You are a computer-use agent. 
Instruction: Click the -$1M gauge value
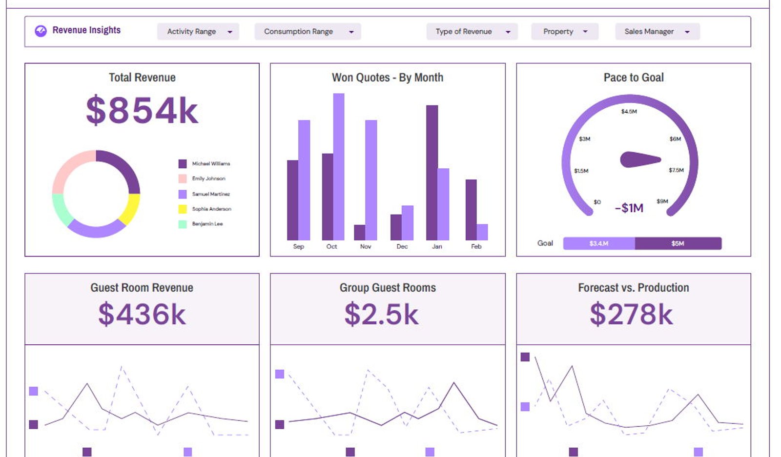click(629, 208)
